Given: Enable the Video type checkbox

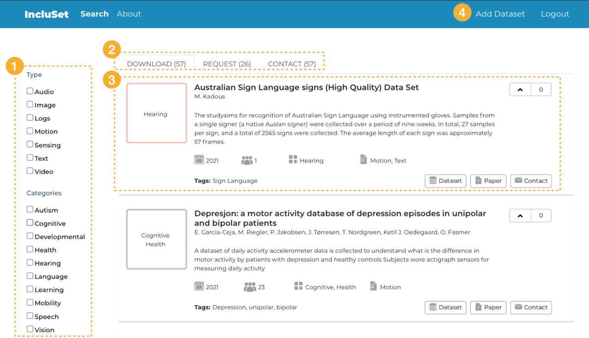Looking at the screenshot, I should tap(30, 171).
